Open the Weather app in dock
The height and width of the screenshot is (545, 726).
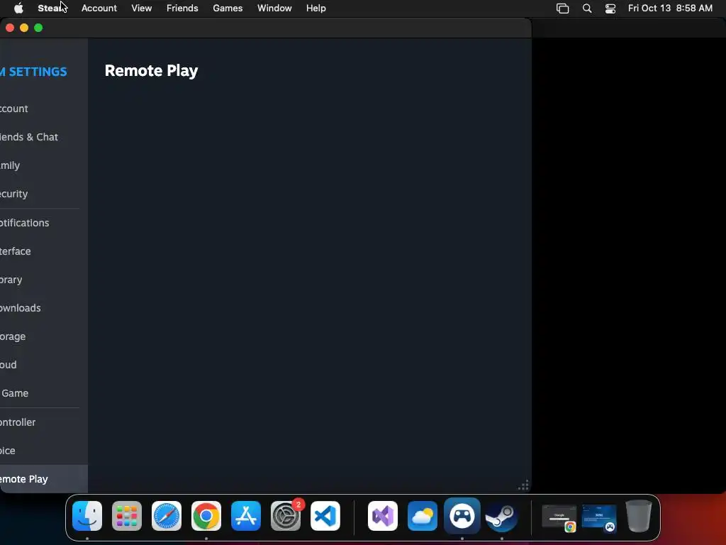click(423, 516)
